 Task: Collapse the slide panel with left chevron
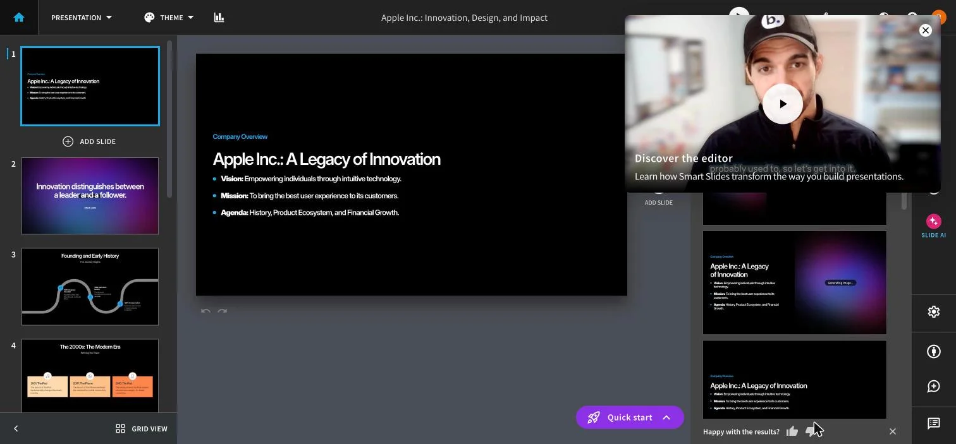tap(16, 429)
